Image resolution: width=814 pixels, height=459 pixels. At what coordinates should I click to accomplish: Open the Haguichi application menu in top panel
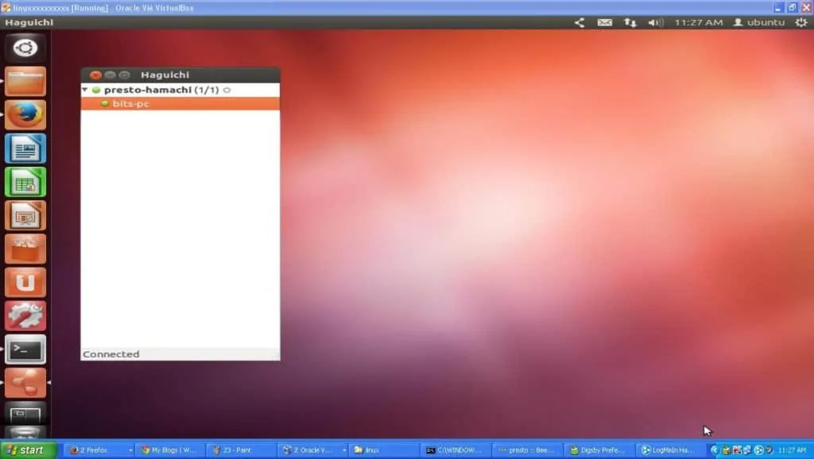click(x=29, y=22)
